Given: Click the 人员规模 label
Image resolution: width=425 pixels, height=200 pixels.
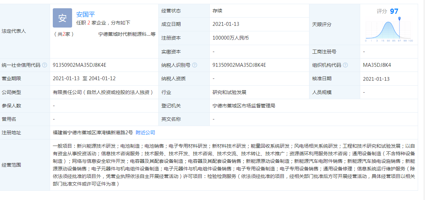Looking at the screenshot, I should [322, 92].
